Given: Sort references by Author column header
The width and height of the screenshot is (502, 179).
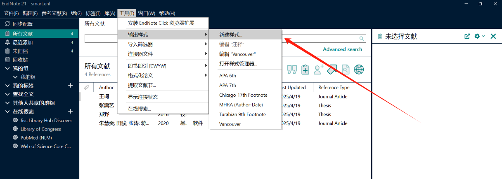Looking at the screenshot, I should pos(106,87).
